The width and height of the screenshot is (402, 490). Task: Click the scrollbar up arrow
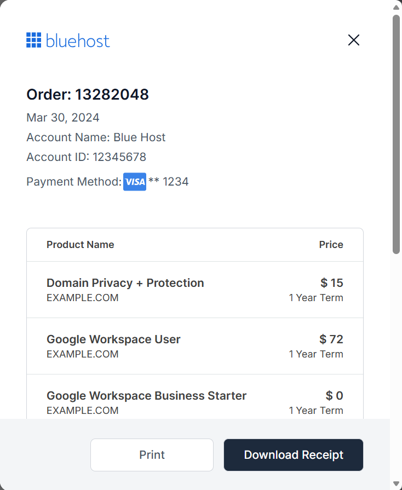pos(395,6)
